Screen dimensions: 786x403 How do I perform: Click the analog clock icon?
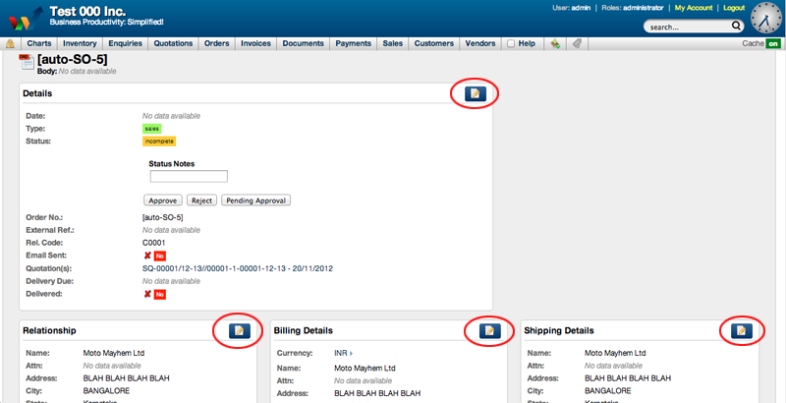pos(766,18)
